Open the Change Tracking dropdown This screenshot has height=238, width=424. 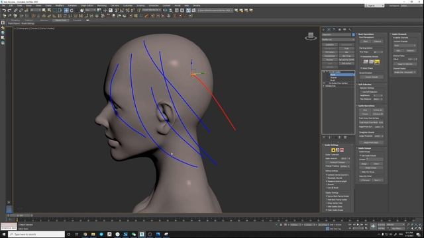coord(344,166)
